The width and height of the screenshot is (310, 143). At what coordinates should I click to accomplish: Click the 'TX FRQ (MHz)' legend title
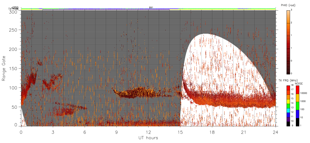coord(288,80)
